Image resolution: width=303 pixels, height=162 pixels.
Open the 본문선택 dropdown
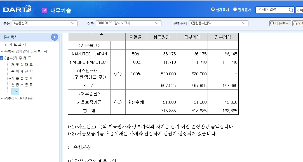(45, 23)
